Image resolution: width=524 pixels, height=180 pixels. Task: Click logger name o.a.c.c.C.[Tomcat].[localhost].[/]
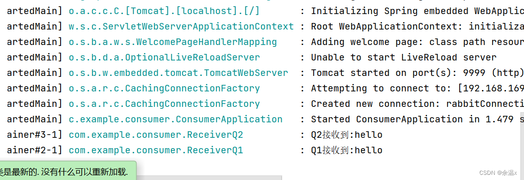pos(164,11)
